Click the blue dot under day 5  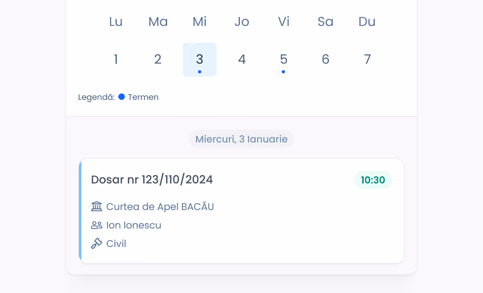(283, 72)
